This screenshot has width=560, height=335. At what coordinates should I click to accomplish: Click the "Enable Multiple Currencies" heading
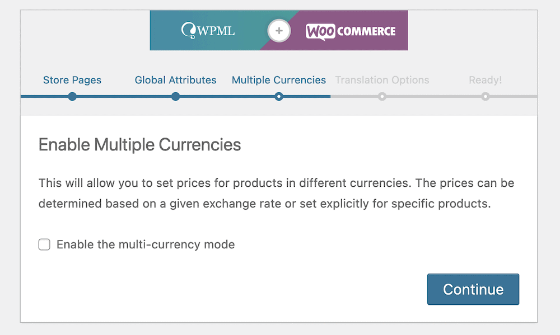coord(139,145)
